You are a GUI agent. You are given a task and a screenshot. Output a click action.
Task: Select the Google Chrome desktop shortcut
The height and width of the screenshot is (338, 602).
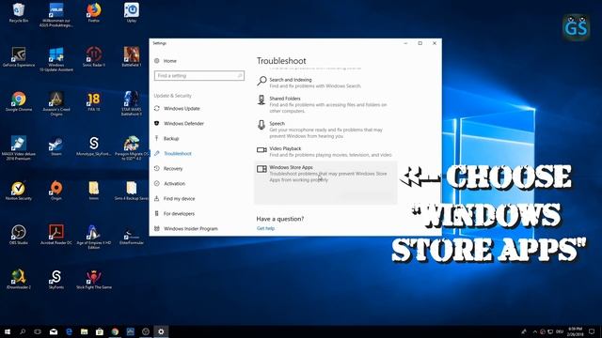click(19, 101)
